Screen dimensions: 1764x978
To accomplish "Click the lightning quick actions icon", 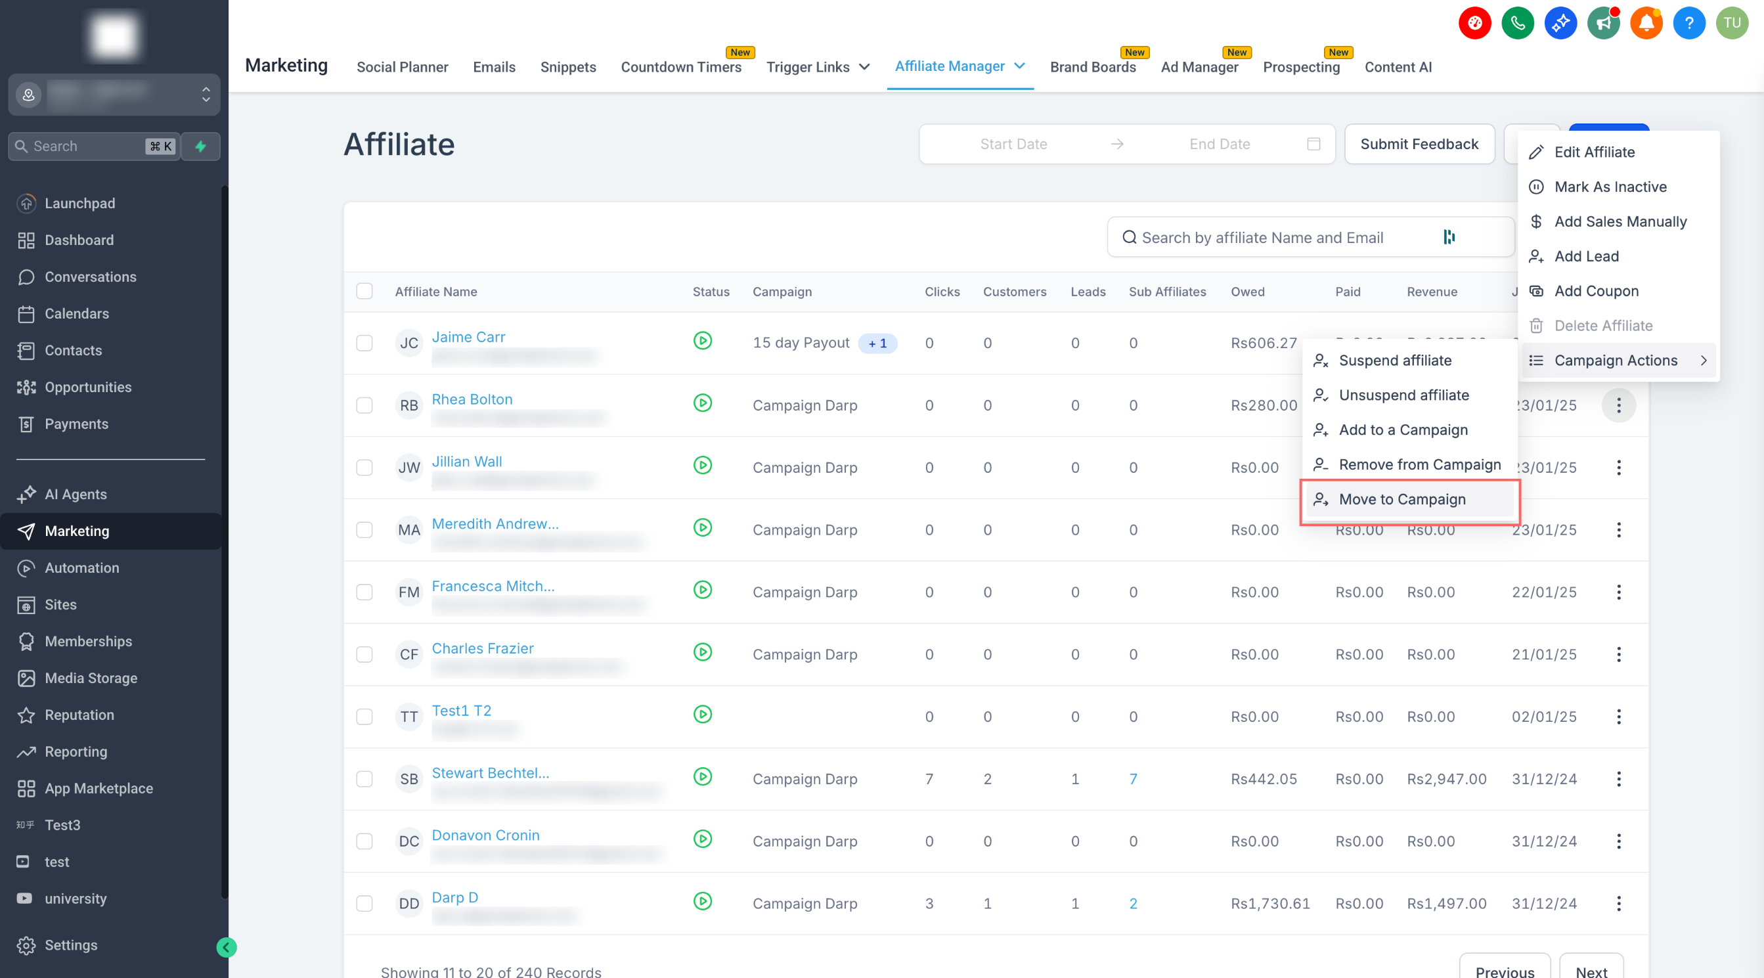I will click(201, 146).
